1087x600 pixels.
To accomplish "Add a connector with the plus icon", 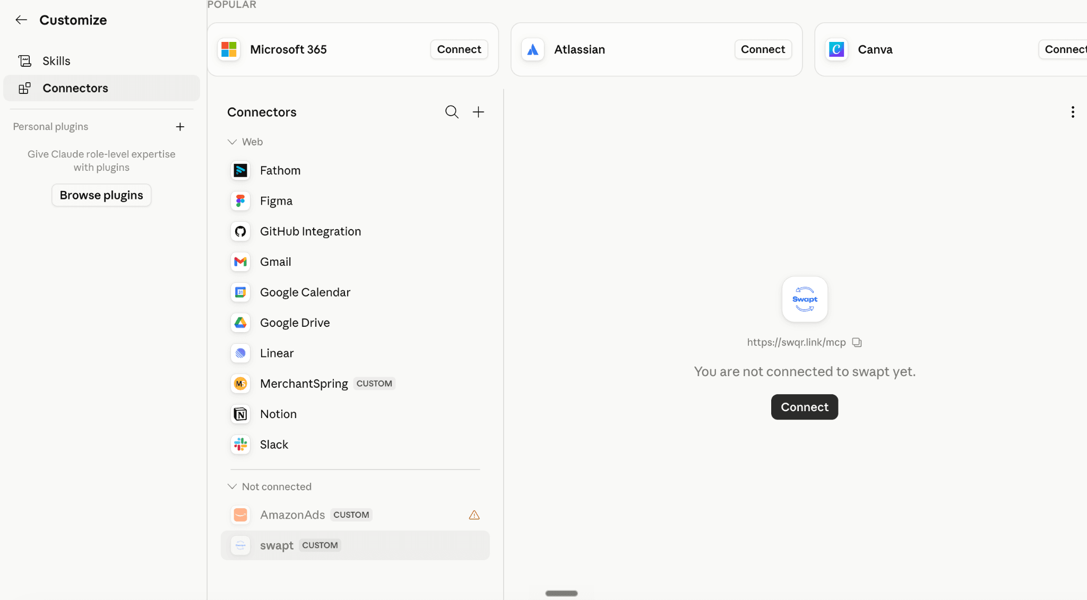I will coord(478,112).
